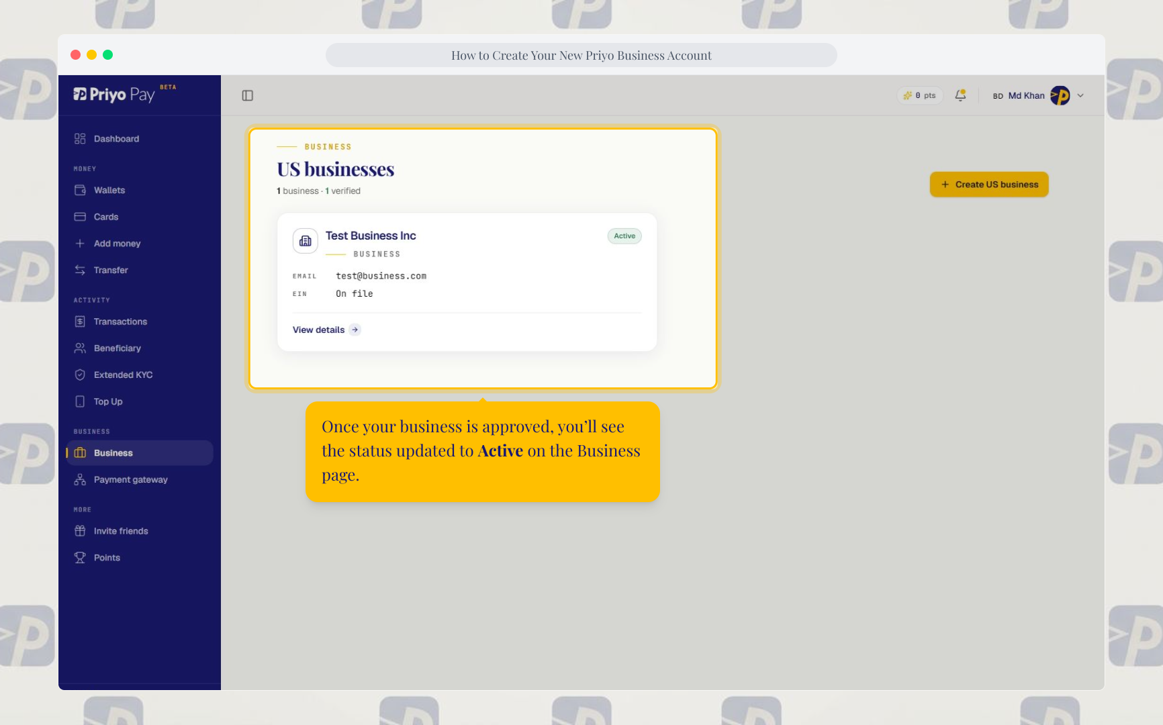Click the Create US business button

coord(989,185)
